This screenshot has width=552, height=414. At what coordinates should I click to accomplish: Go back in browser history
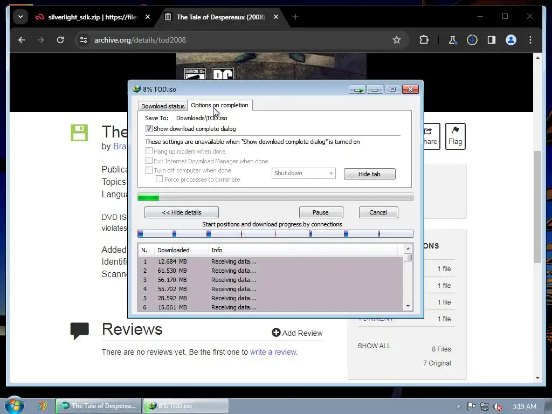point(22,40)
